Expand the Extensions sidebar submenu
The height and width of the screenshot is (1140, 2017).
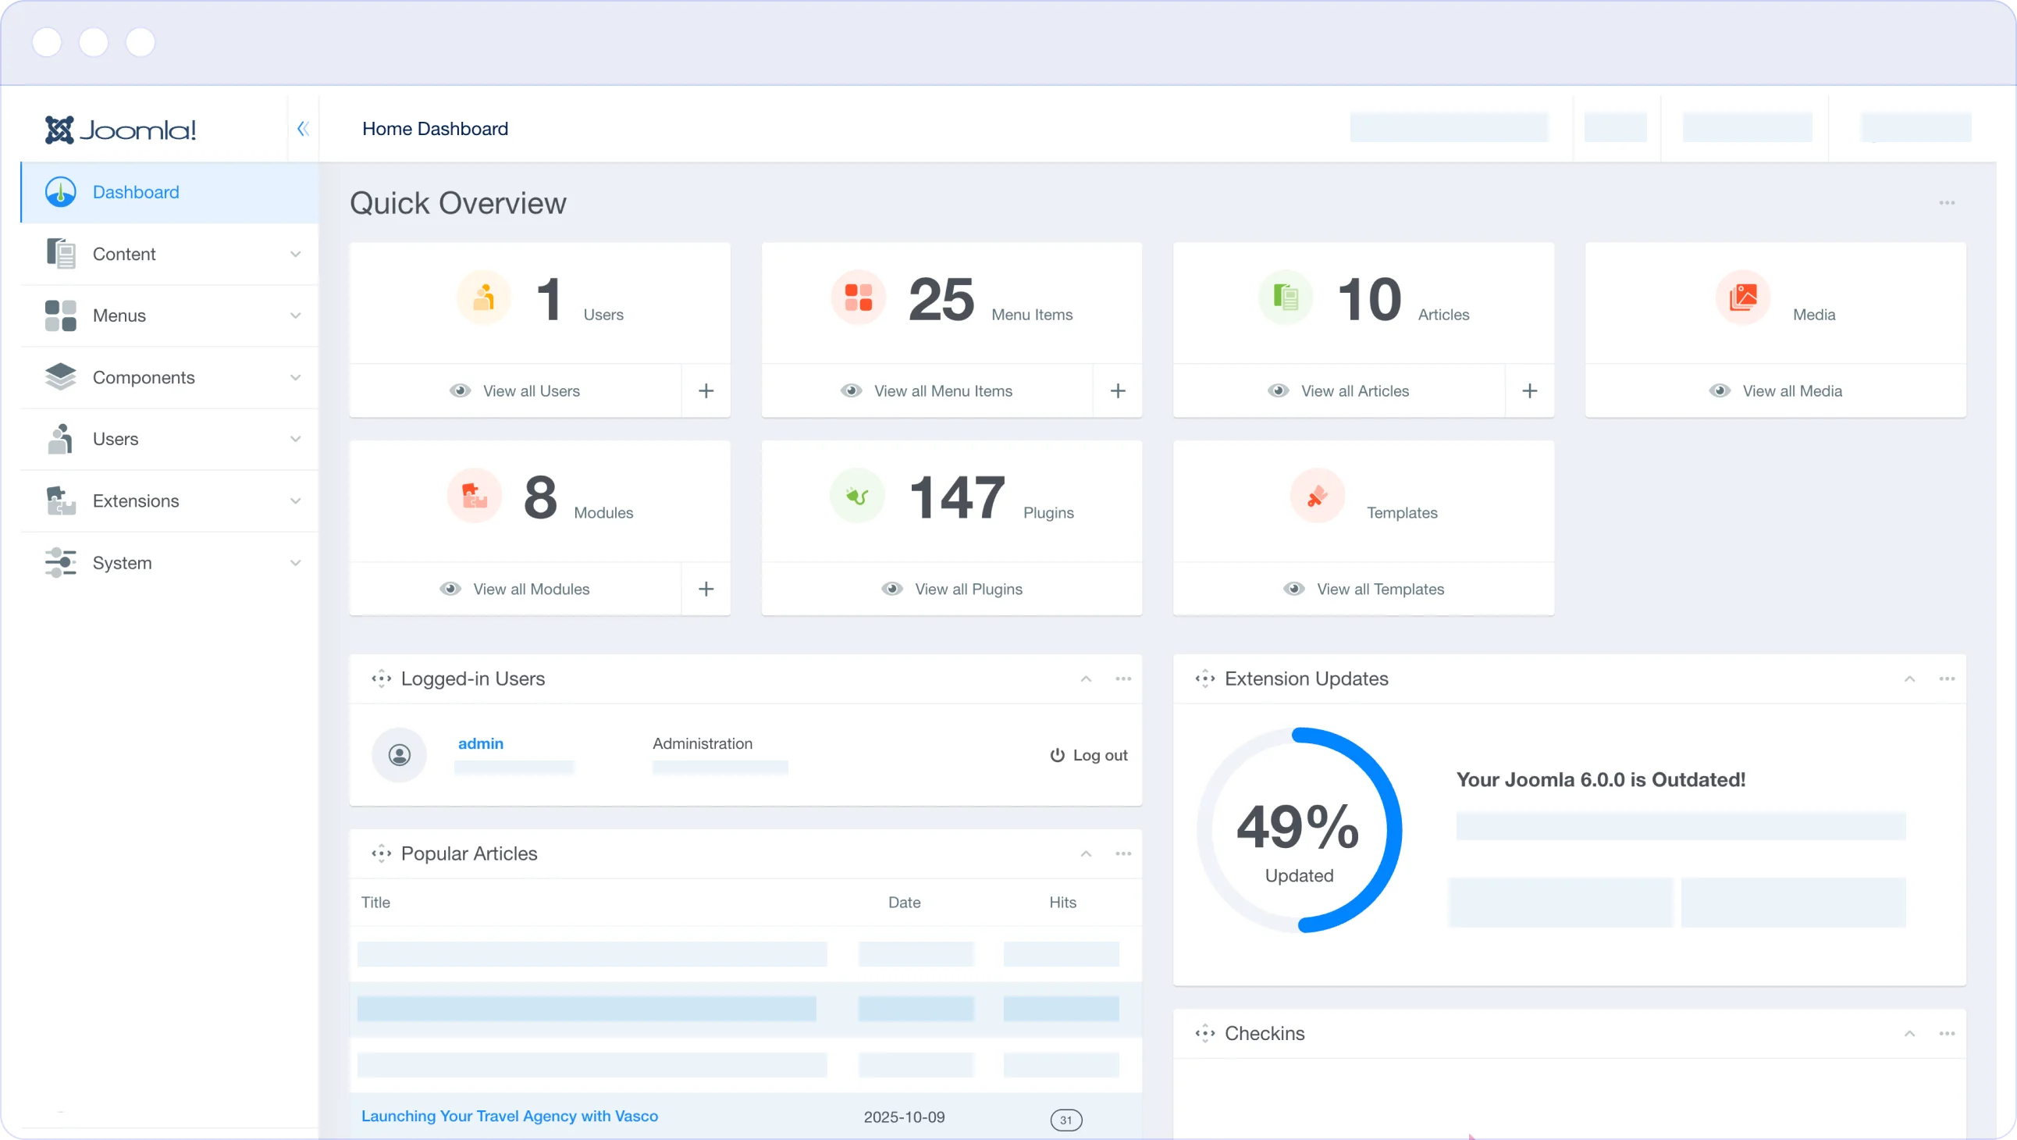click(x=294, y=501)
